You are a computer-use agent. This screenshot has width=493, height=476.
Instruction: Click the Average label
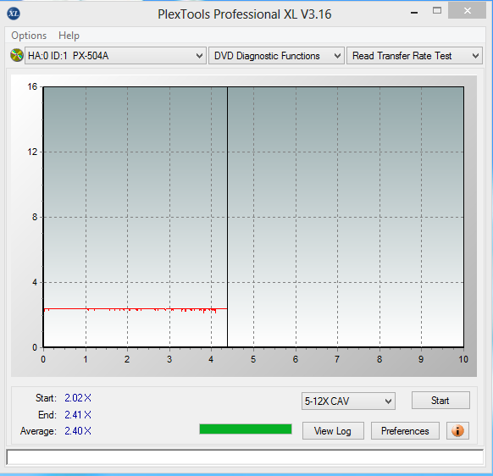coord(38,431)
